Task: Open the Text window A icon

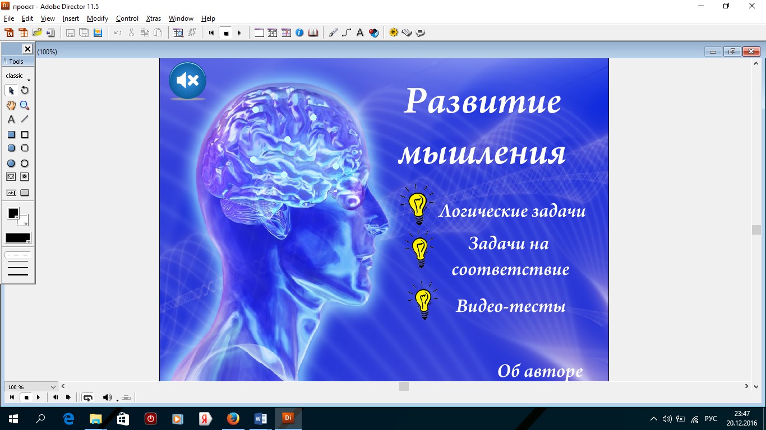Action: [360, 32]
